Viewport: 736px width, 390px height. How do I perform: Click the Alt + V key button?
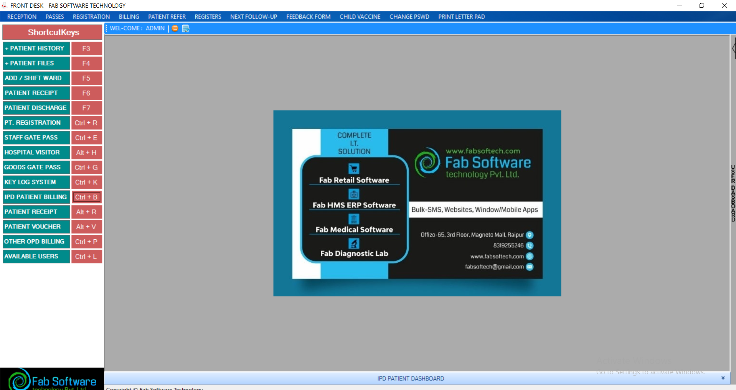click(x=86, y=227)
